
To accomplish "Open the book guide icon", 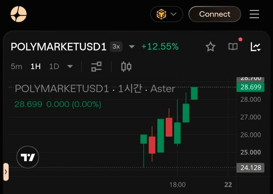I will point(233,47).
